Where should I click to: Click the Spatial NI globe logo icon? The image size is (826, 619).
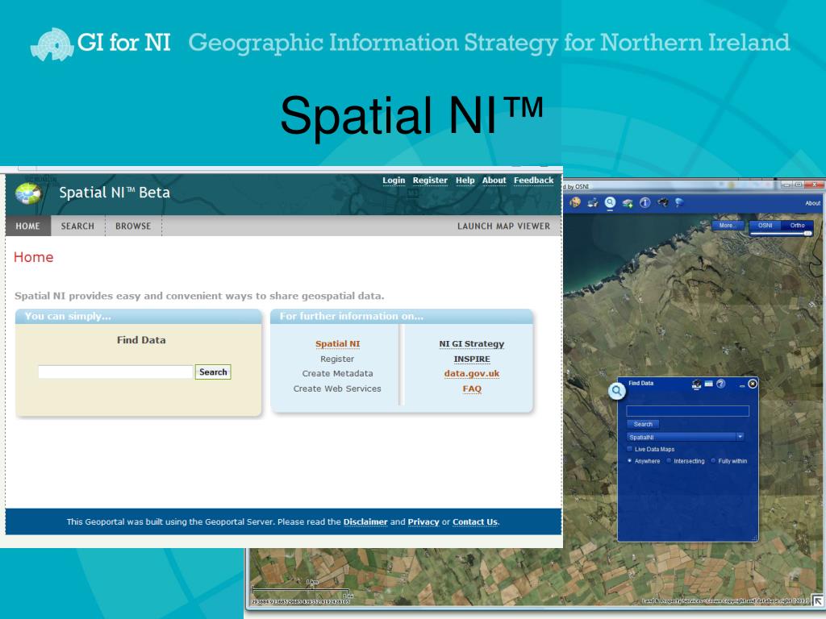(x=28, y=193)
